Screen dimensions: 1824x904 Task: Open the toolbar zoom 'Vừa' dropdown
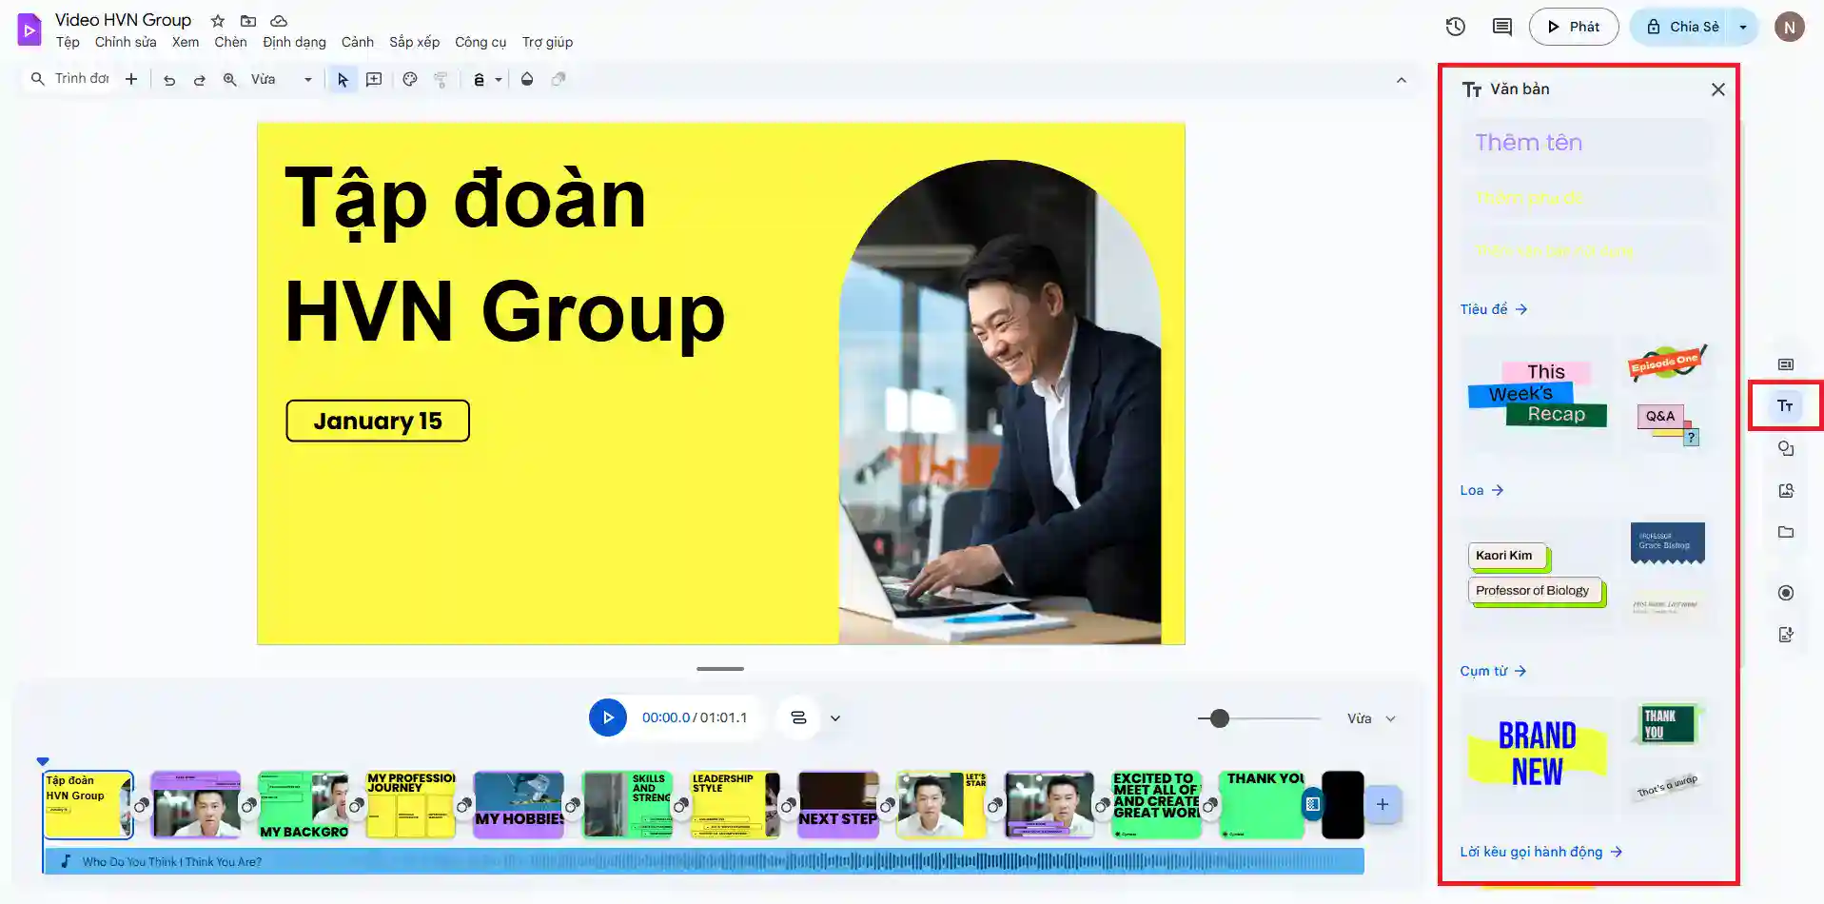[x=281, y=80]
